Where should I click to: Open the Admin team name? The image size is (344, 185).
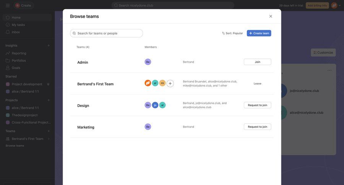83,62
